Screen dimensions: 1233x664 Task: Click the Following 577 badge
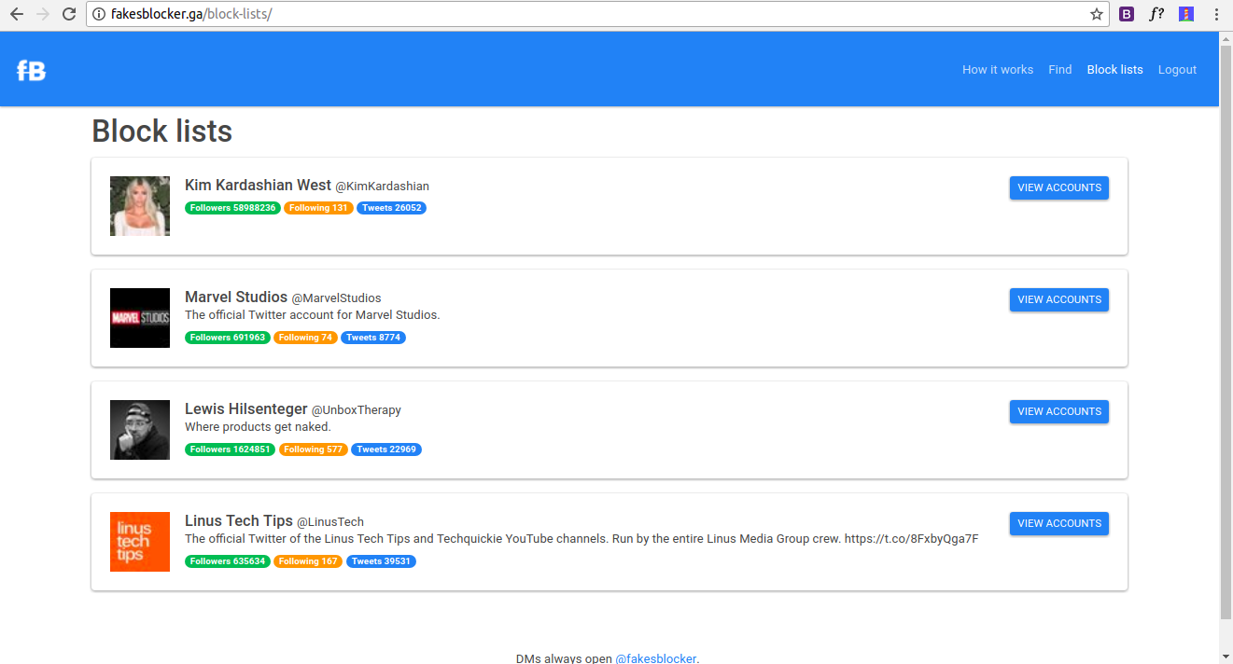coord(313,450)
